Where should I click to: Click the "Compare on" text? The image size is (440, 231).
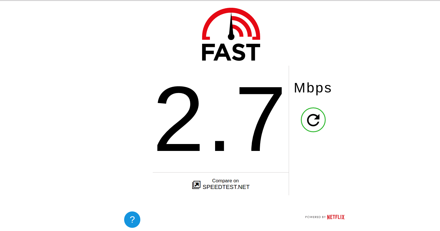point(225,181)
